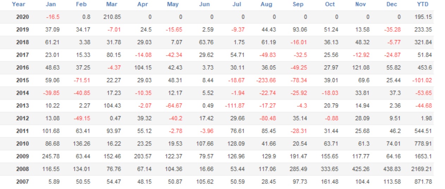Click the YTD column header
This screenshot has height=189, width=445.
pos(422,5)
